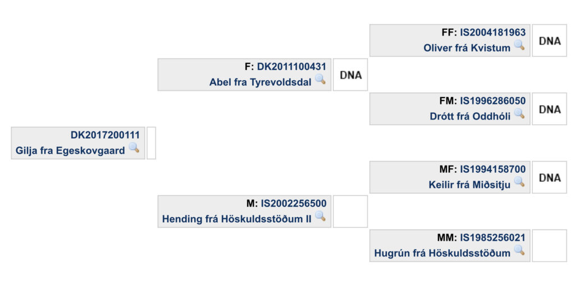The width and height of the screenshot is (575, 285).
Task: Open the horse ID link DK2017200111
Action: pyautogui.click(x=105, y=135)
